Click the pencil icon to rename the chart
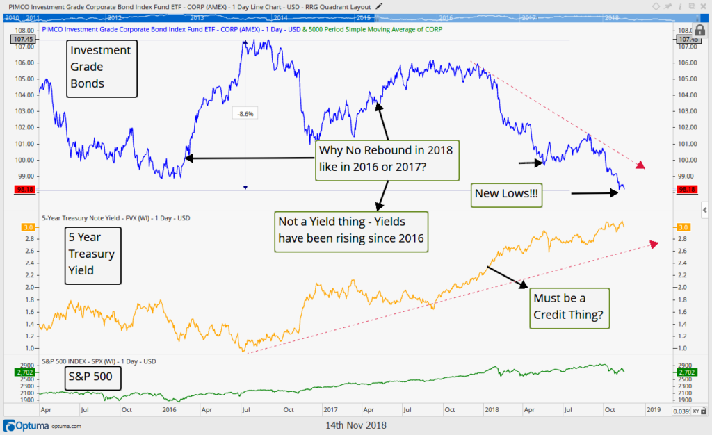The width and height of the screenshot is (712, 435). pyautogui.click(x=379, y=7)
